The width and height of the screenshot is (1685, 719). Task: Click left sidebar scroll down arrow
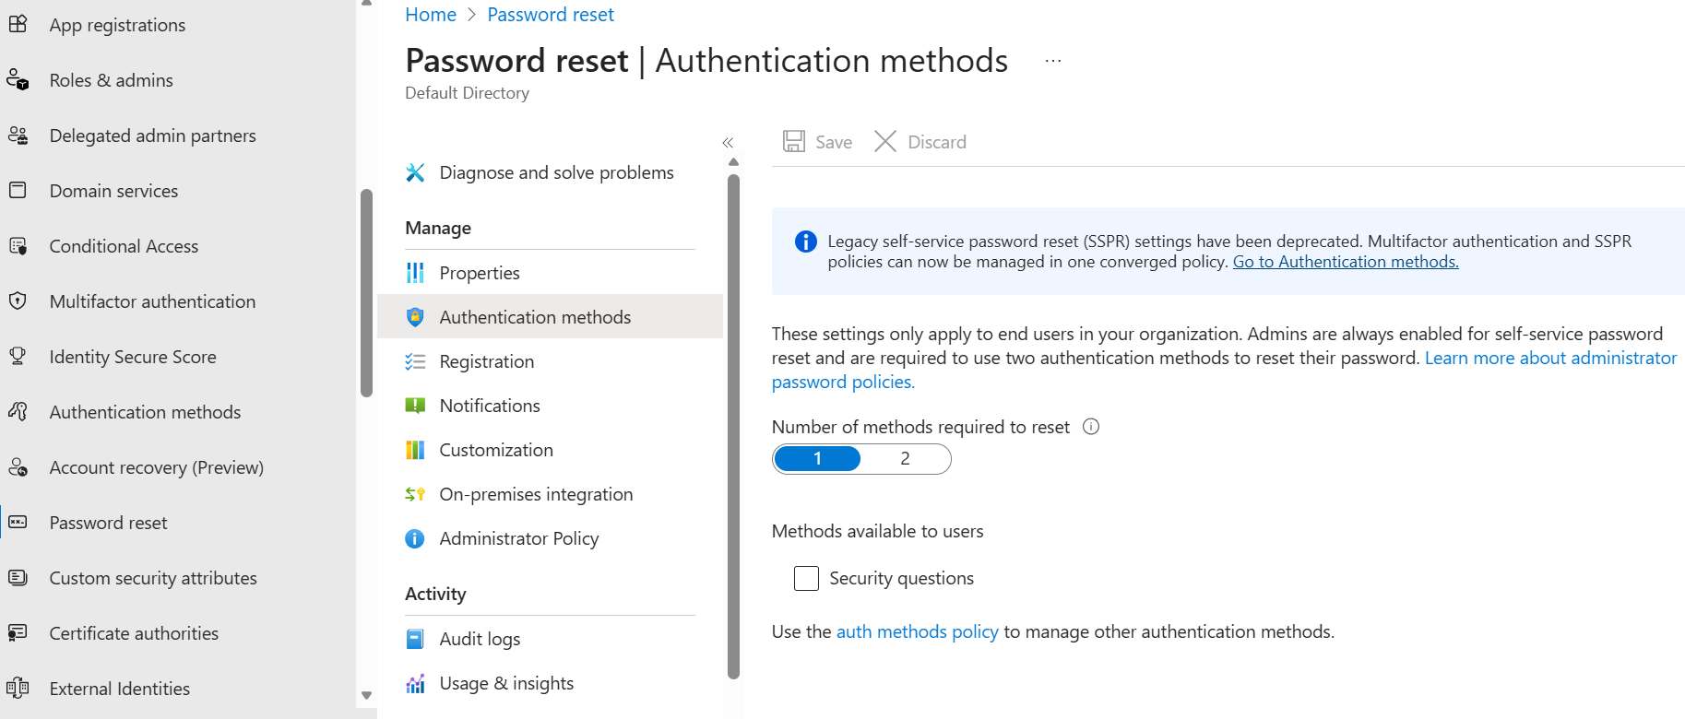tap(366, 695)
